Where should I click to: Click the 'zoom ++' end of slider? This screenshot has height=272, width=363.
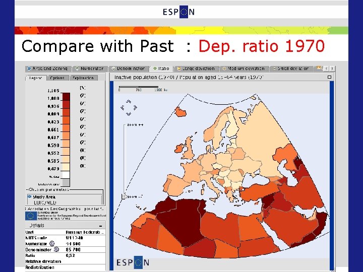(x=135, y=125)
